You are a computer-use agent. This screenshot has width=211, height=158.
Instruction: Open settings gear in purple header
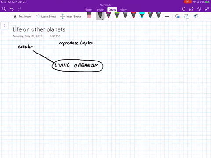pos(199,9)
